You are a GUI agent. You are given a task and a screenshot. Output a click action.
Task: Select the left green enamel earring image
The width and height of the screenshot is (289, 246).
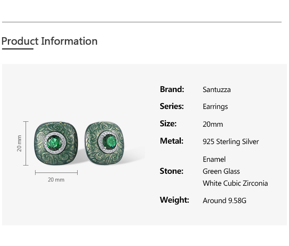pyautogui.click(x=56, y=142)
